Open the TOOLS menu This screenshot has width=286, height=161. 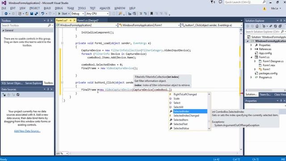pos(82,8)
